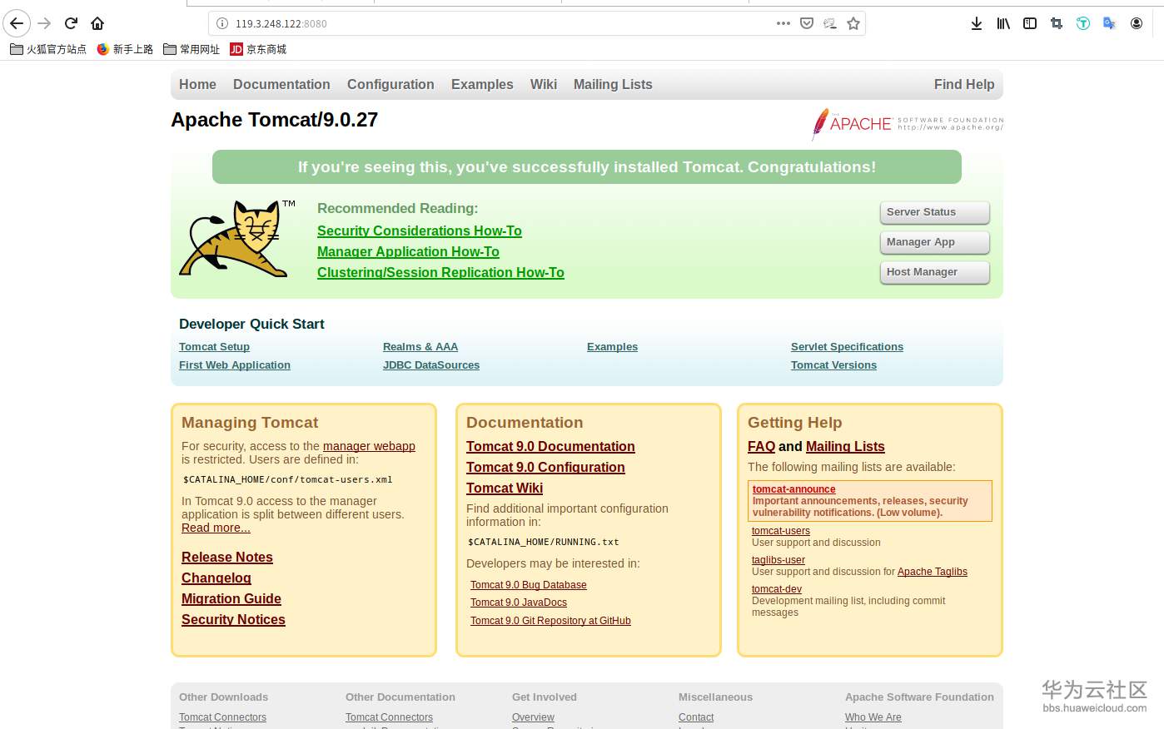Screen dimensions: 1164x729
Task: Open the Realms & AAA link
Action: (420, 347)
